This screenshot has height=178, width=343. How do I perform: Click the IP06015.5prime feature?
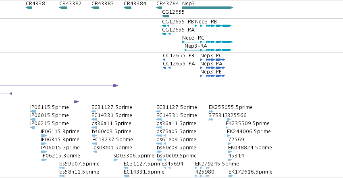pyautogui.click(x=33, y=119)
